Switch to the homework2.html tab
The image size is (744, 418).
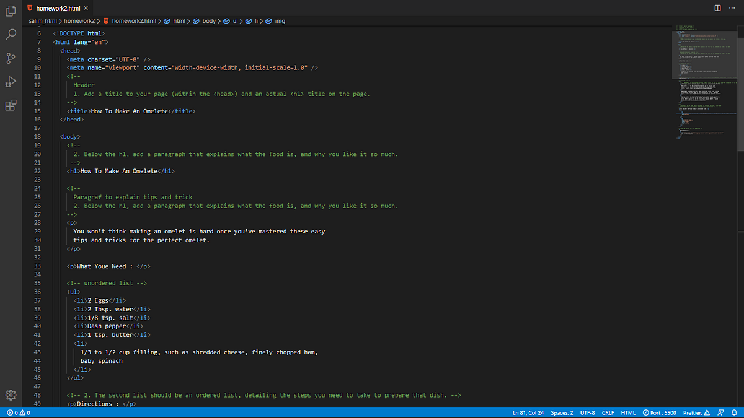[58, 9]
